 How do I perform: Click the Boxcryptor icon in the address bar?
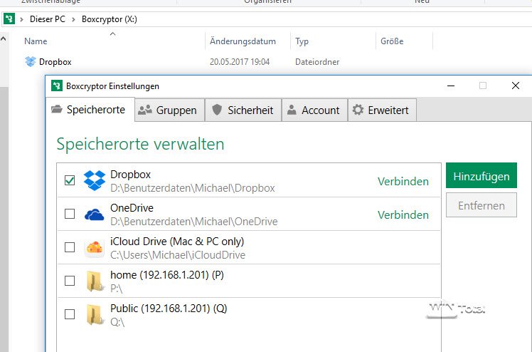tap(9, 19)
